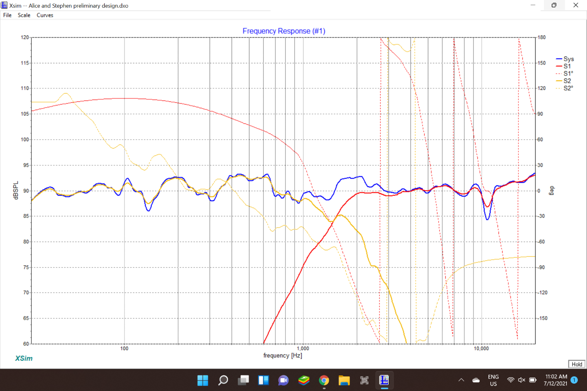Open the Snipping Tool taskbar icon
This screenshot has width=587, height=391.
pyautogui.click(x=364, y=380)
